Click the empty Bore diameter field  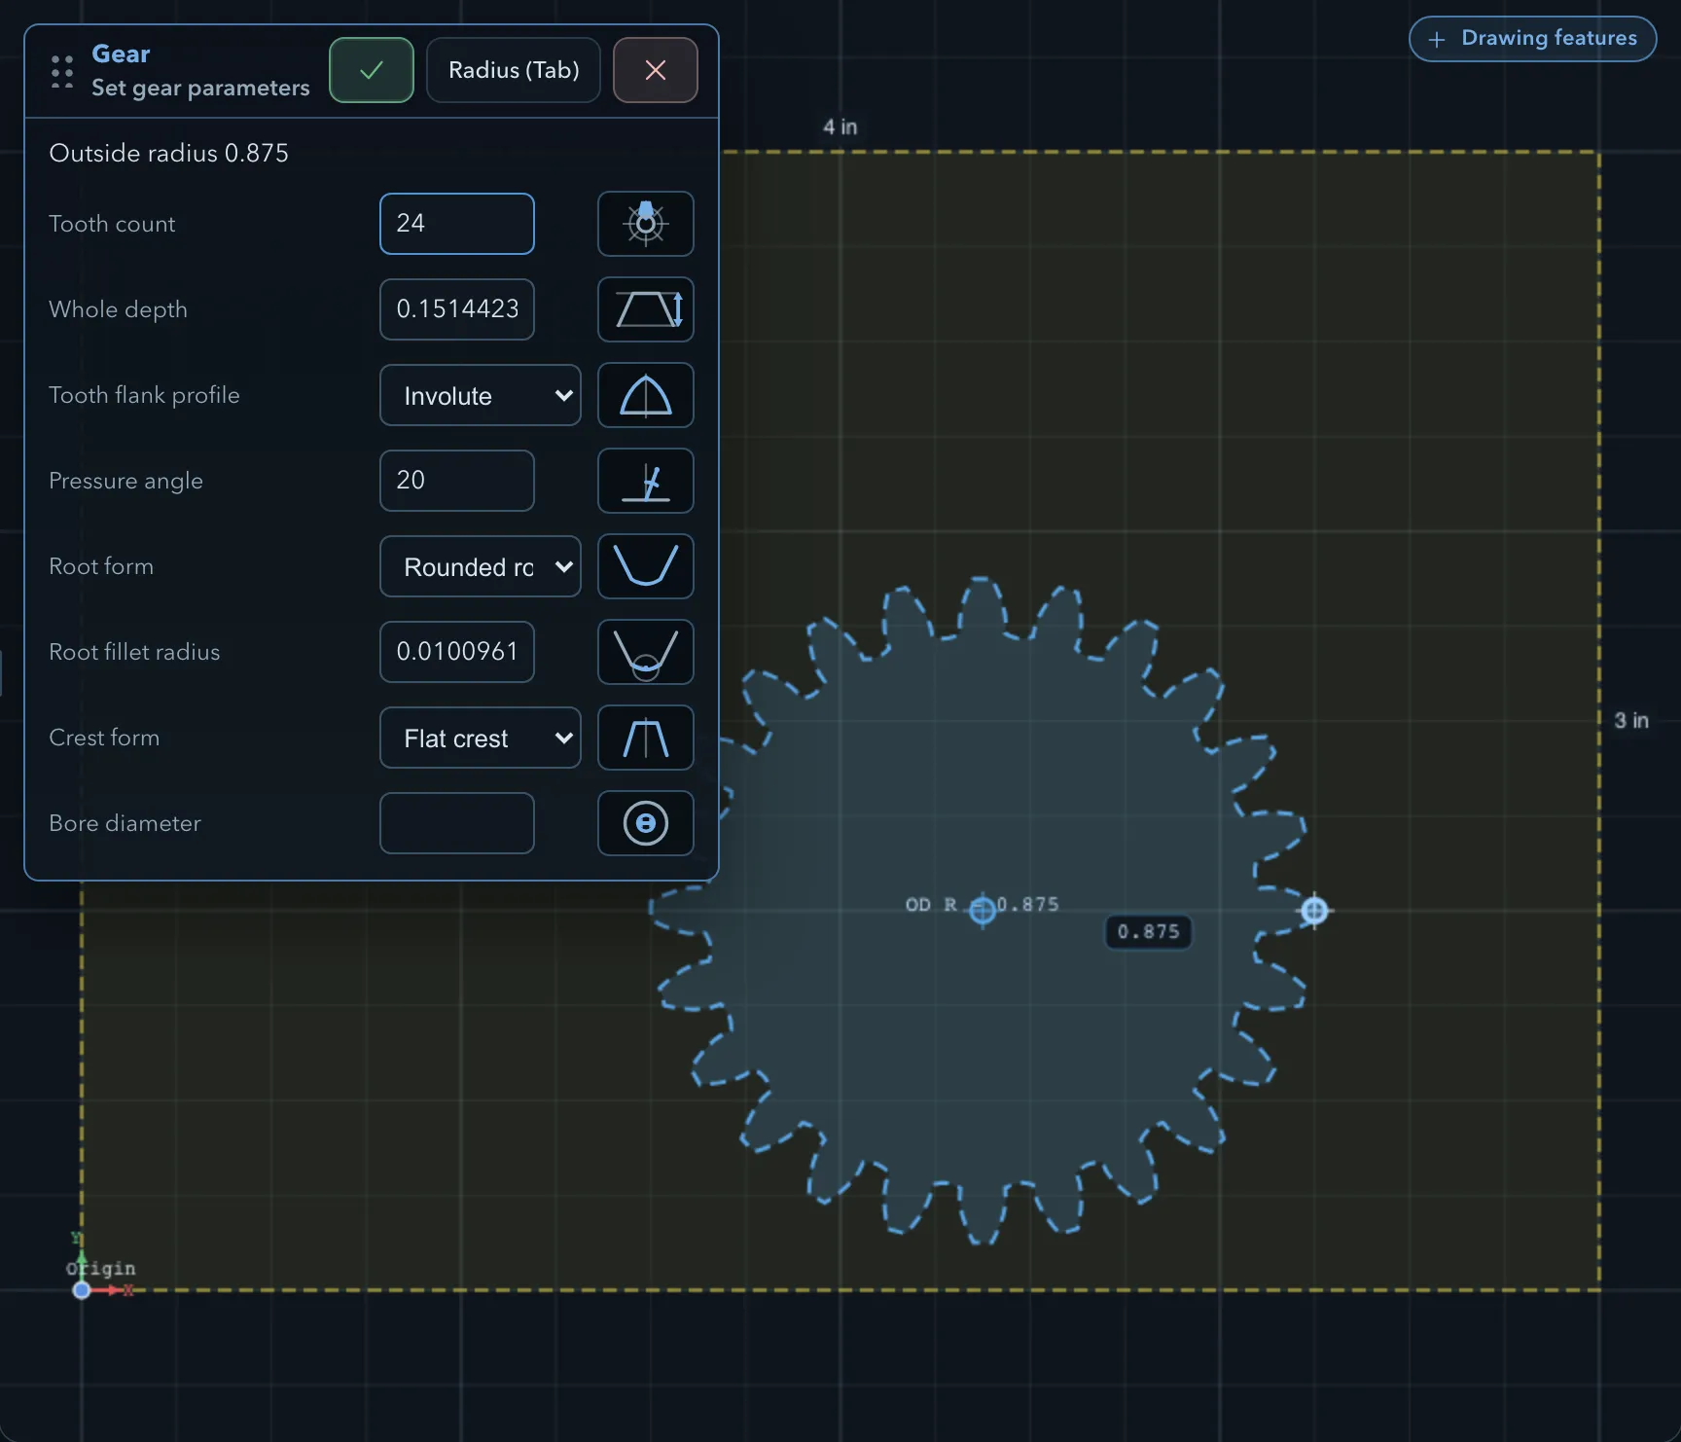pos(457,823)
